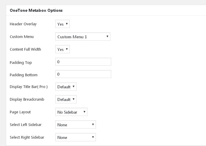Click the Content Full Width label

[25, 49]
